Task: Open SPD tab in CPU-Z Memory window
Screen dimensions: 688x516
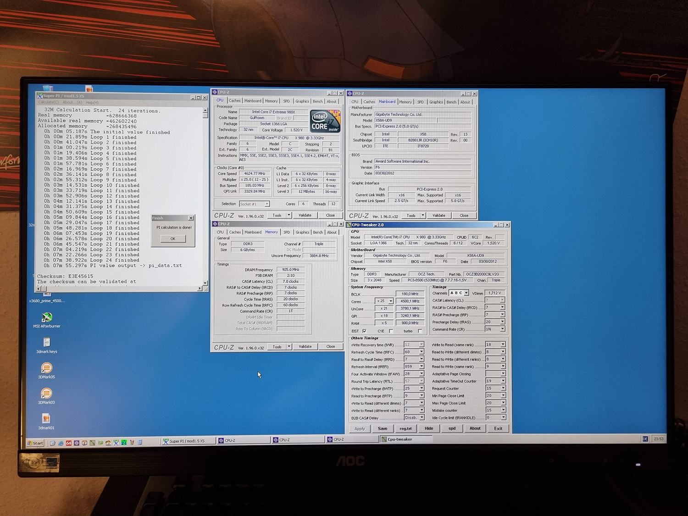Action: [287, 232]
